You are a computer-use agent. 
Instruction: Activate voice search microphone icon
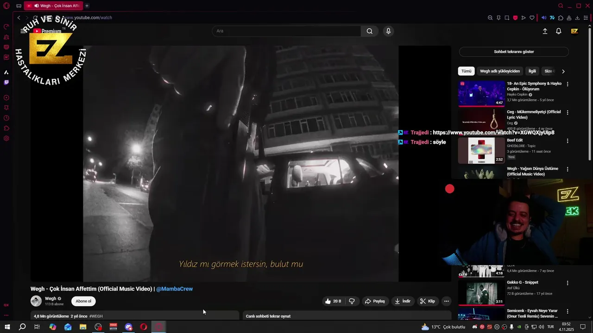click(x=388, y=31)
